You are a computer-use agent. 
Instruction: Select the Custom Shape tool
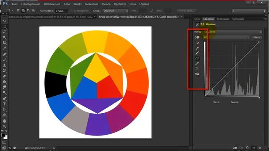click(x=5, y=115)
